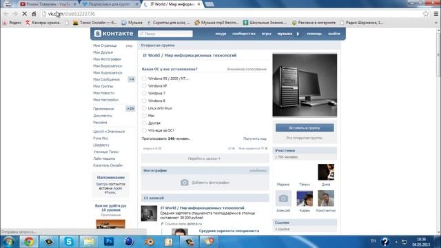Click the help question mark in tray
The image size is (441, 248).
coord(385,242)
